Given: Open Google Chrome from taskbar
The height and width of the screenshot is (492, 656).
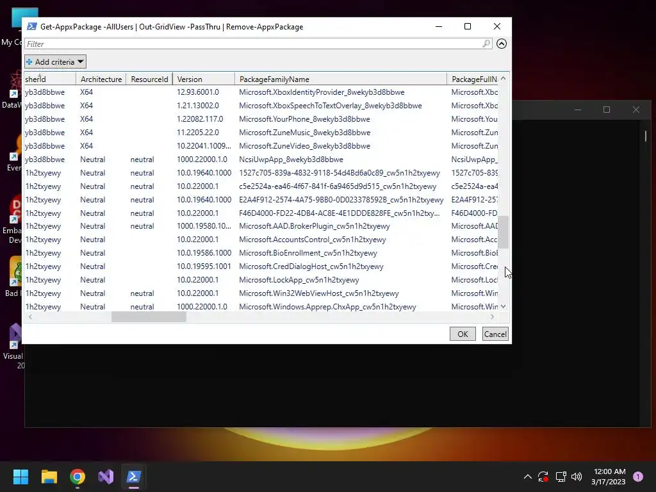Looking at the screenshot, I should (78, 477).
